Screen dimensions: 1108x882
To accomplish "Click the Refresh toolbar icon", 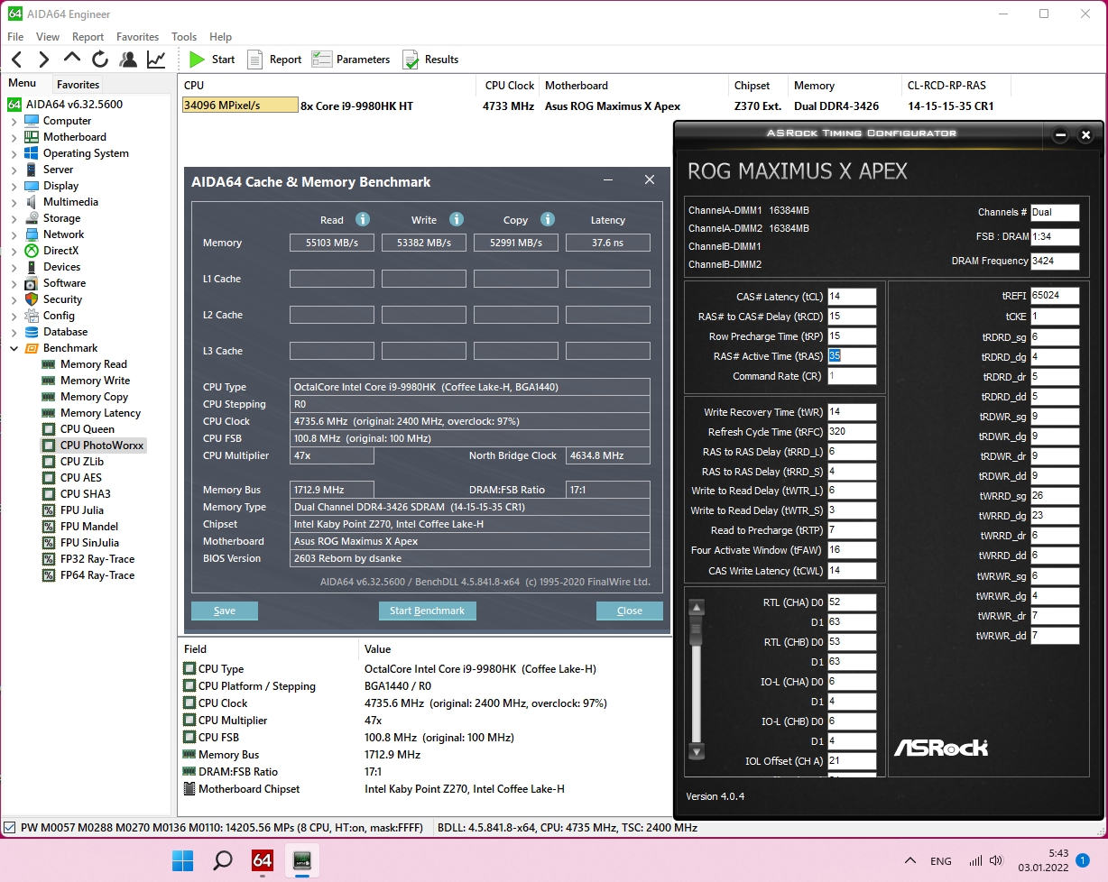I will coord(100,60).
